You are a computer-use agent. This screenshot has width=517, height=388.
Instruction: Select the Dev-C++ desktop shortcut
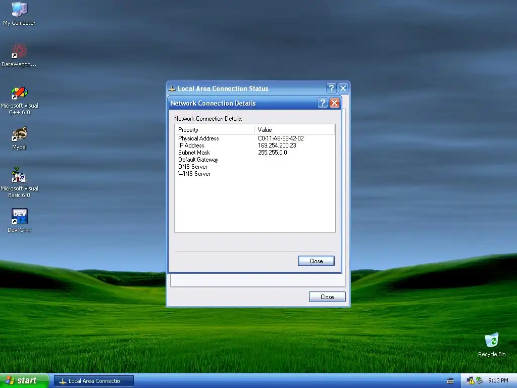click(x=20, y=220)
